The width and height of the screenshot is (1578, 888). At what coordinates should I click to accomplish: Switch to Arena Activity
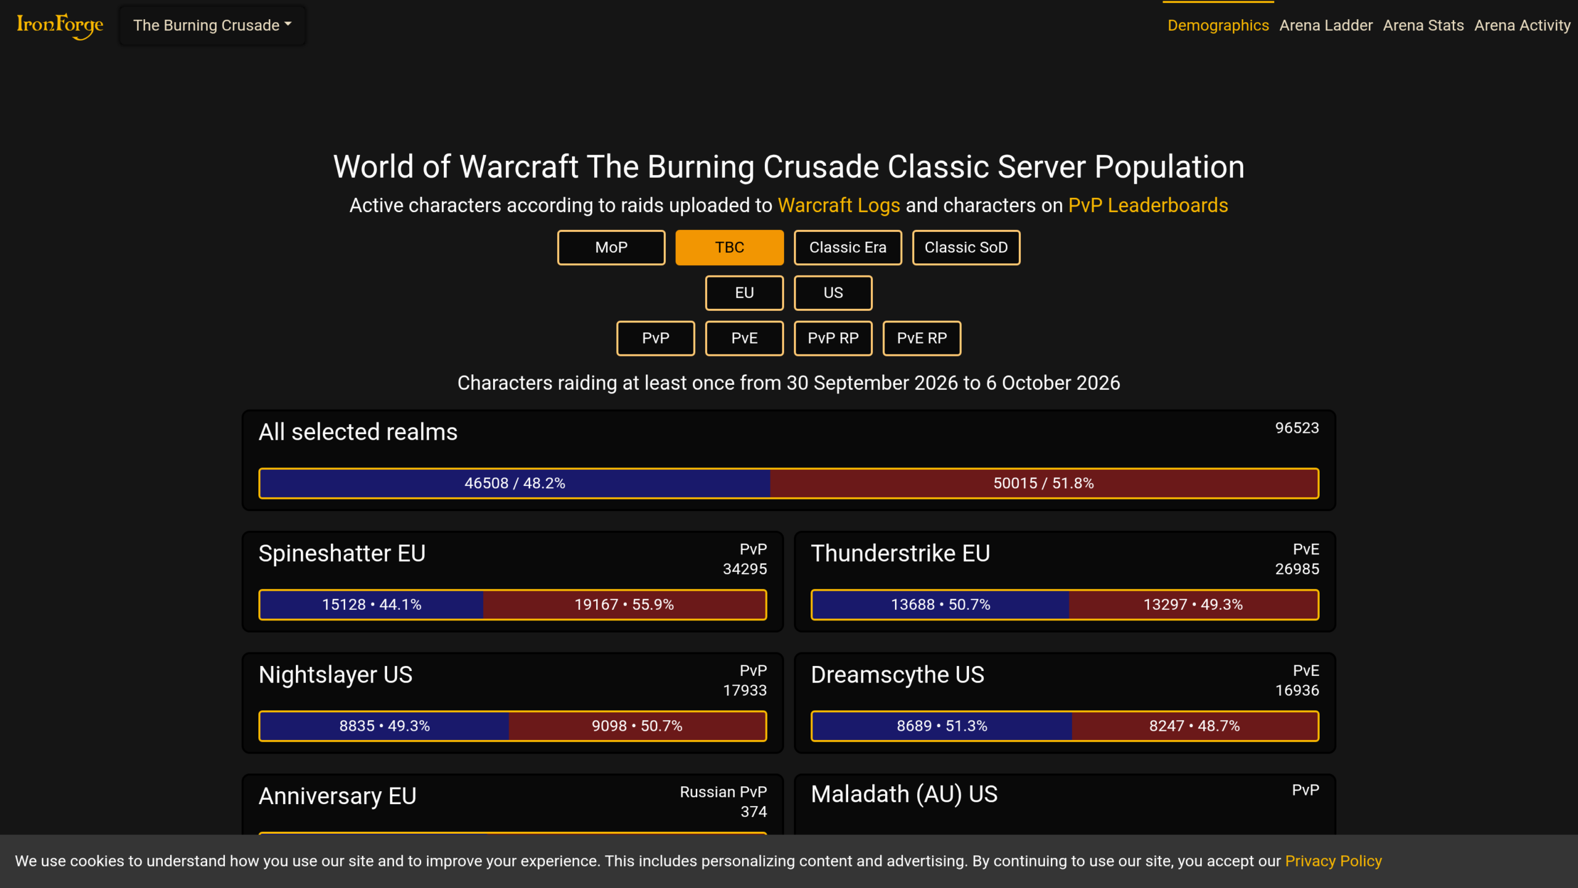point(1522,25)
